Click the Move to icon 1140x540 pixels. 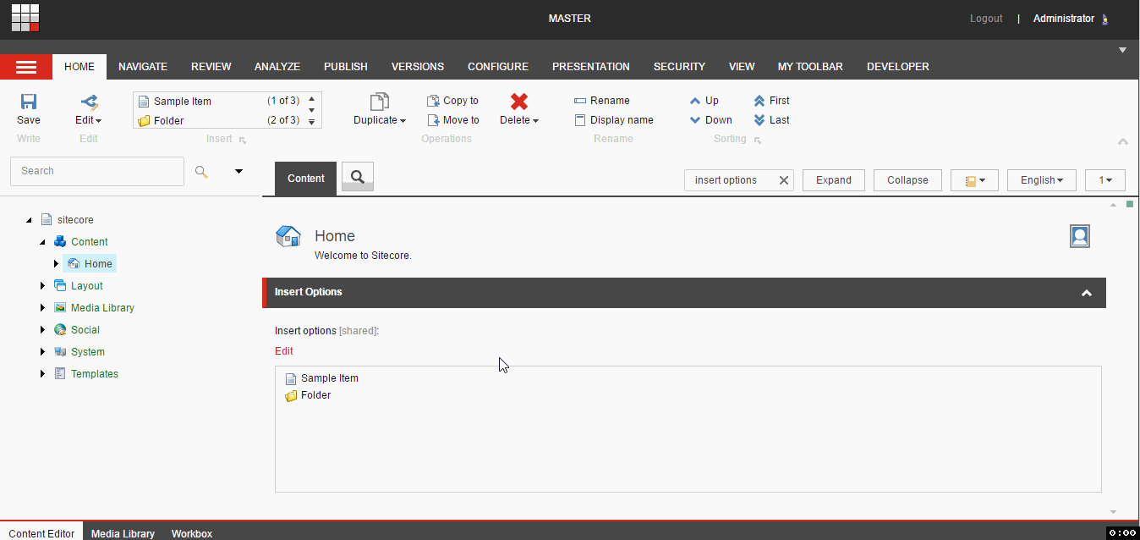coord(431,119)
